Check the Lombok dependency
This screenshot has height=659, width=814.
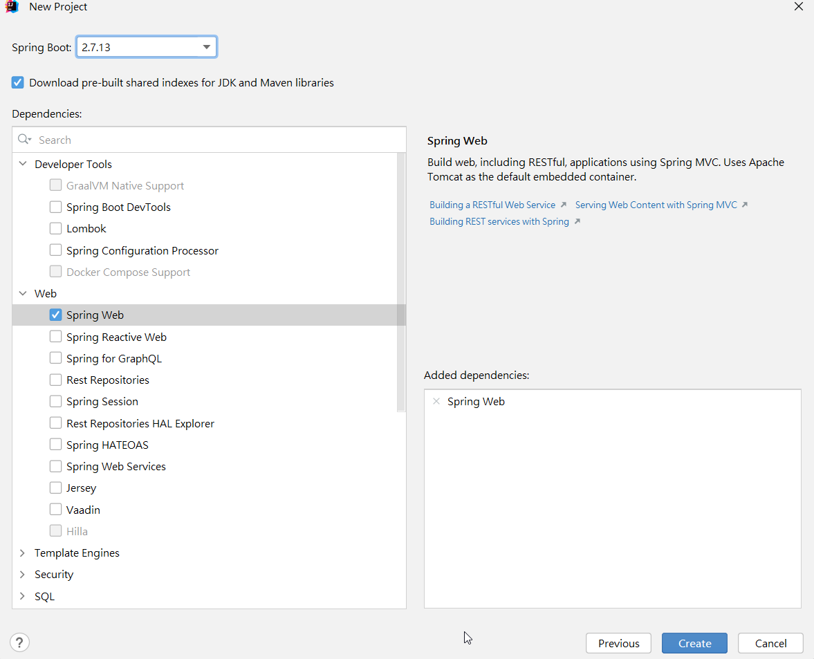pos(55,228)
